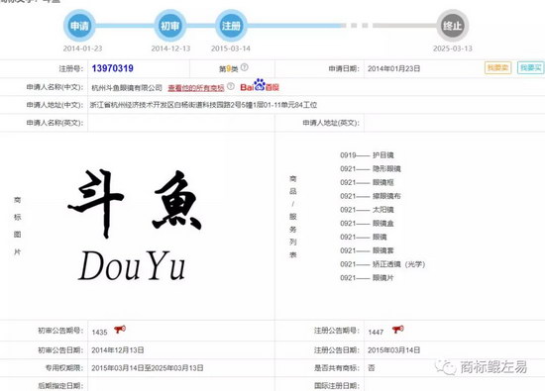Click the teal 我要买 button

pos(531,67)
